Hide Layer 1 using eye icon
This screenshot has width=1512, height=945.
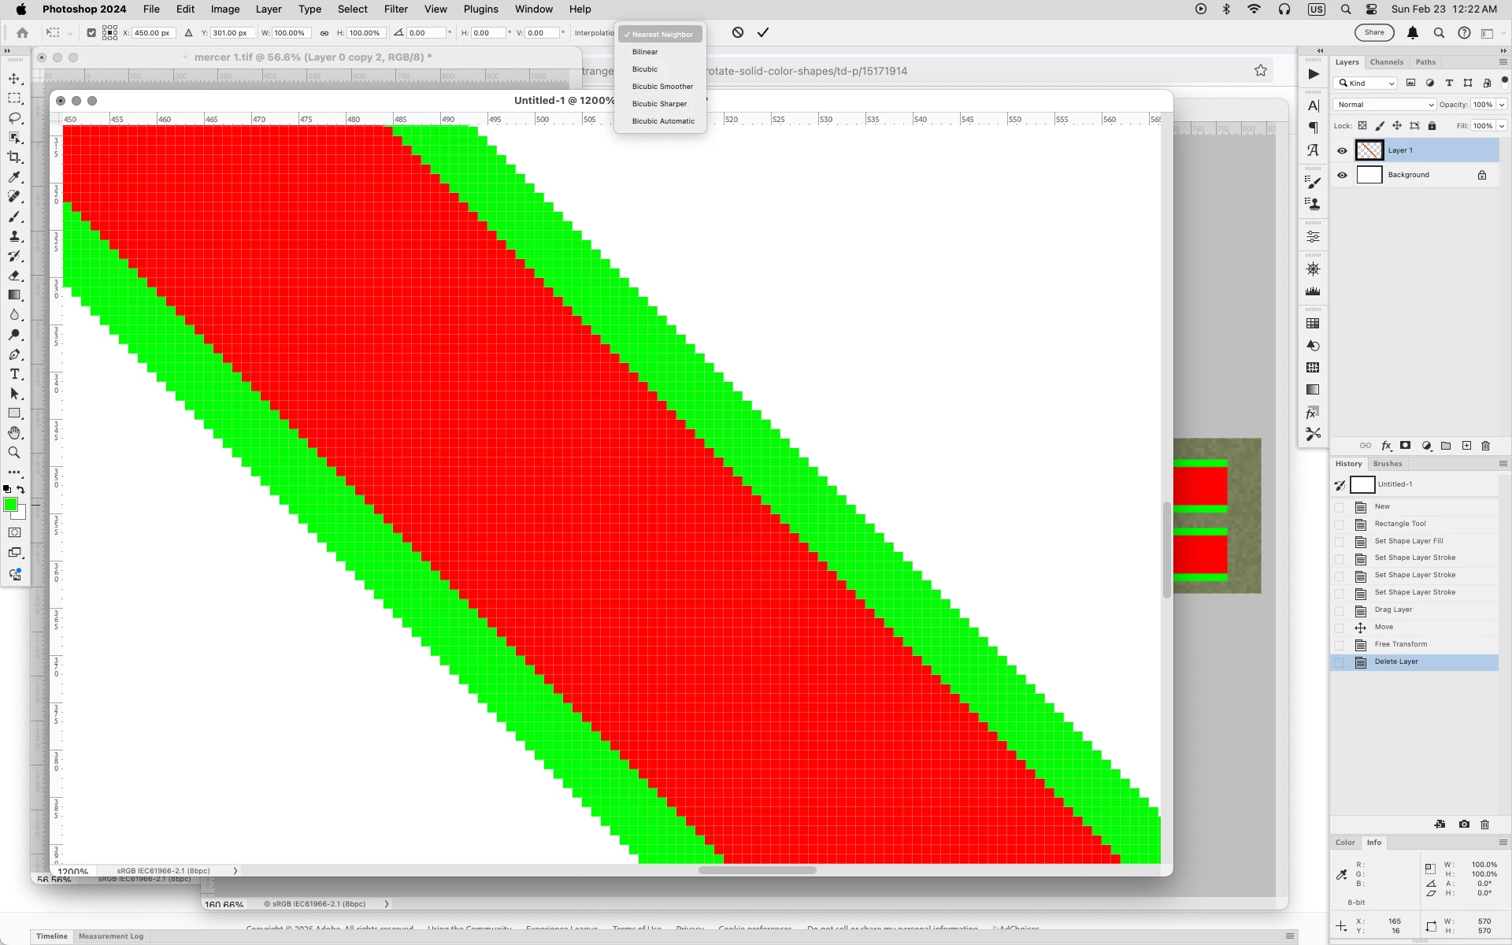[1343, 150]
